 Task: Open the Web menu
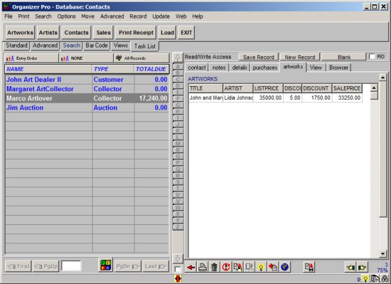click(181, 17)
